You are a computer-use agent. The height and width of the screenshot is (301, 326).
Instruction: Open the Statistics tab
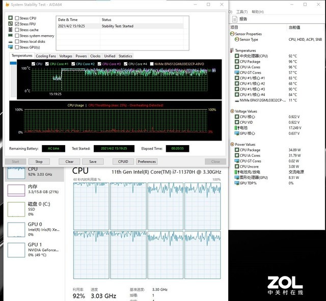point(125,56)
